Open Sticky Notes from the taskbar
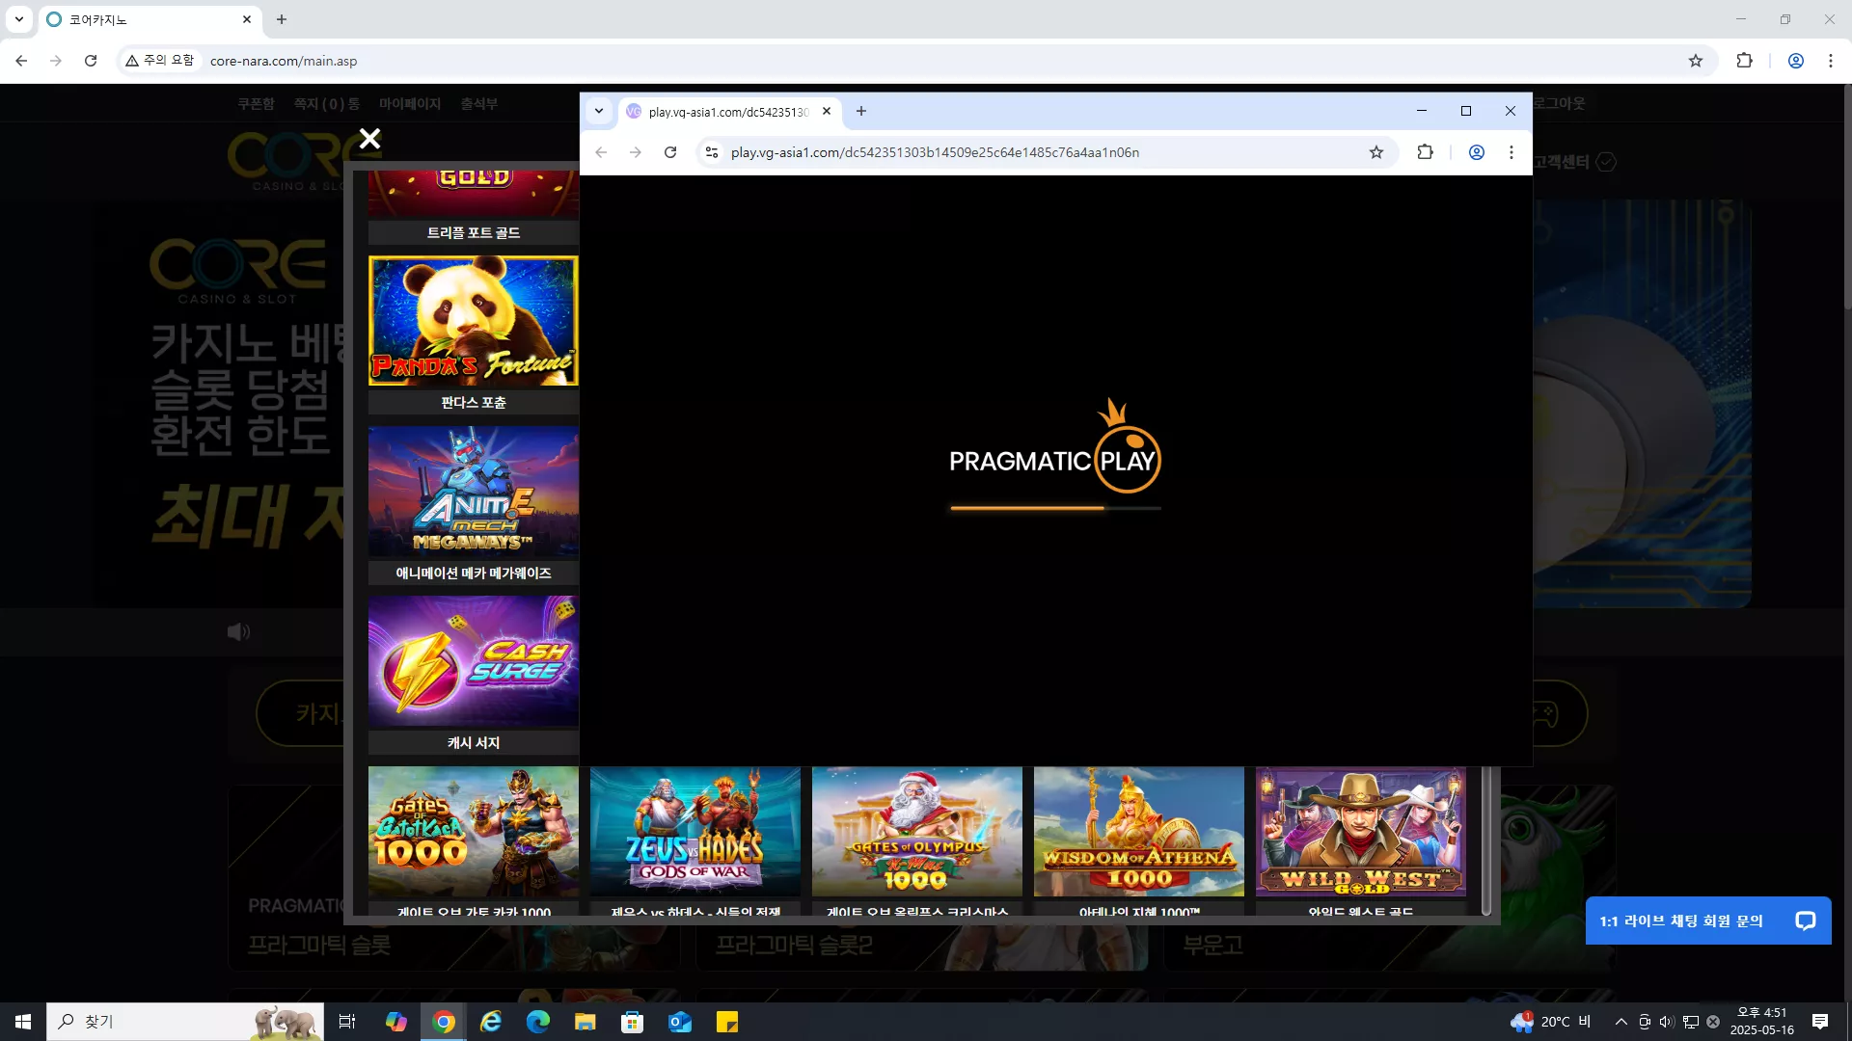 pyautogui.click(x=727, y=1022)
